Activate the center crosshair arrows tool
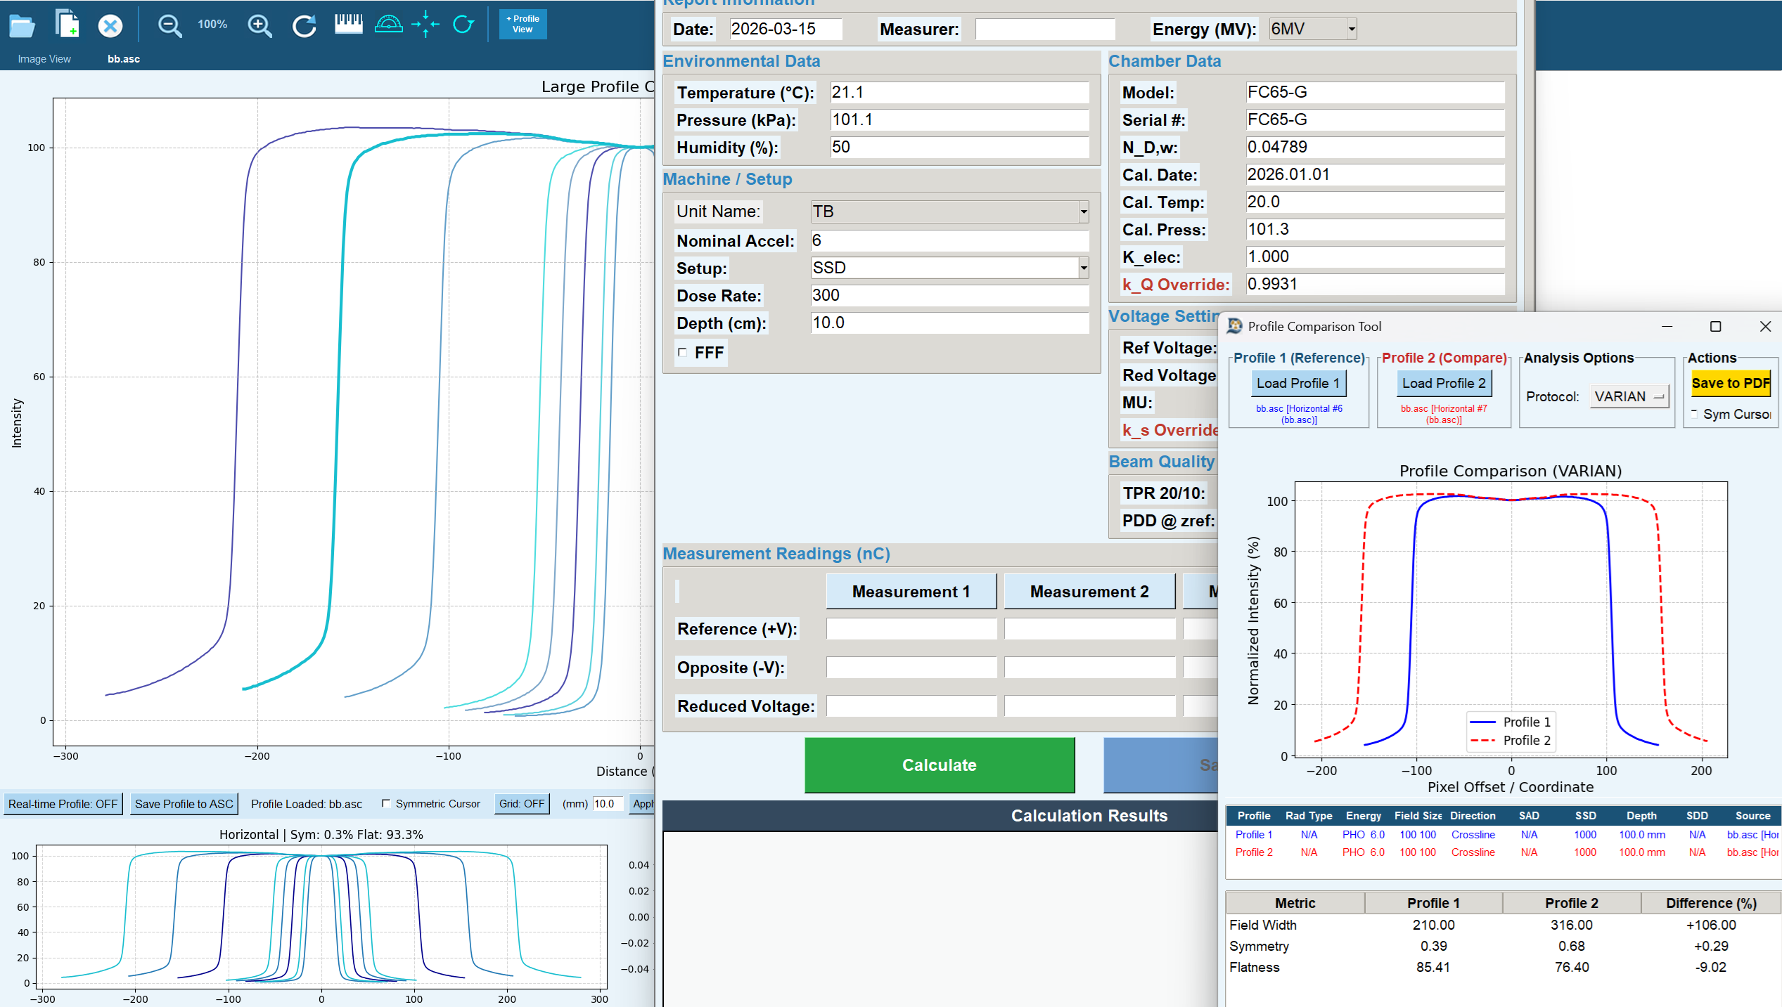This screenshot has width=1782, height=1007. 425,25
